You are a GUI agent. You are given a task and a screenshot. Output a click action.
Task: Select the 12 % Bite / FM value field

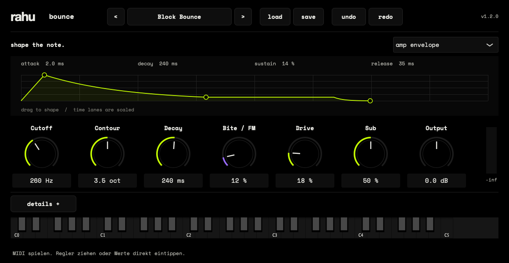point(239,181)
